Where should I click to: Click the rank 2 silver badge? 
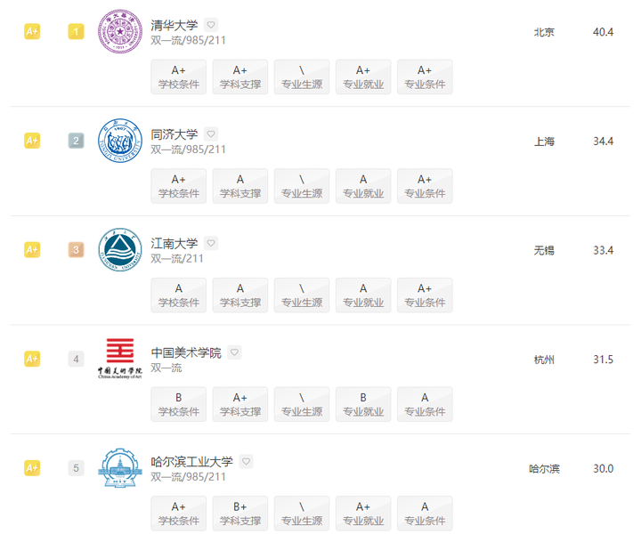click(76, 141)
